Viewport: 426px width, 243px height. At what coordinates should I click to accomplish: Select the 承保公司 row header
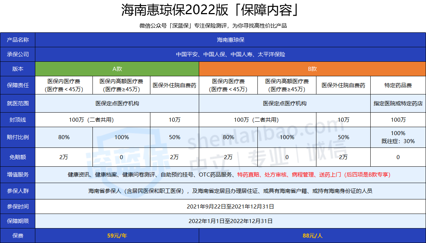pos(18,54)
